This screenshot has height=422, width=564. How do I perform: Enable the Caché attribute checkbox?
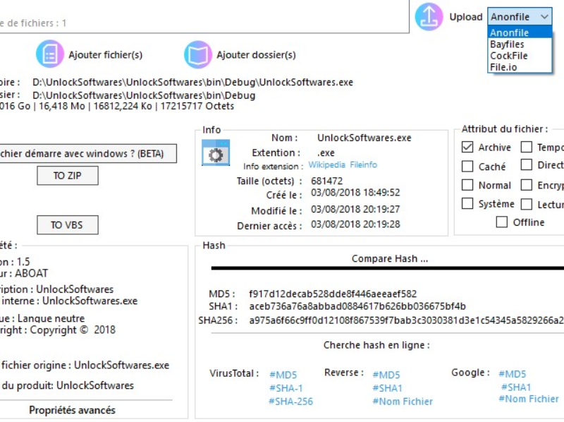click(x=467, y=167)
